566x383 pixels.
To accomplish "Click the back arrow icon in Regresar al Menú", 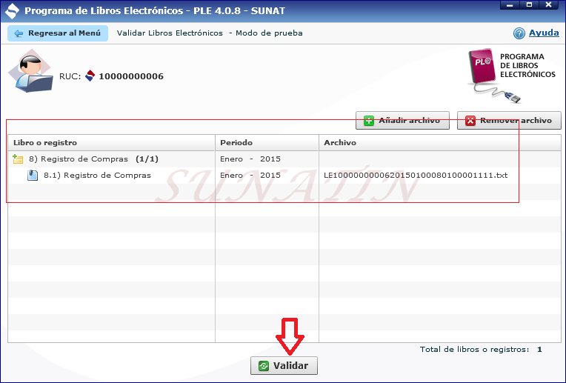I will coord(19,33).
